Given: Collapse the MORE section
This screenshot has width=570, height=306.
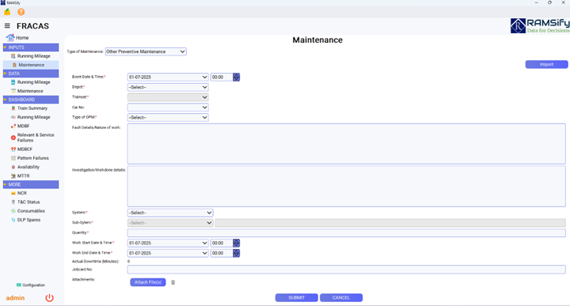Looking at the screenshot, I should click(31, 184).
